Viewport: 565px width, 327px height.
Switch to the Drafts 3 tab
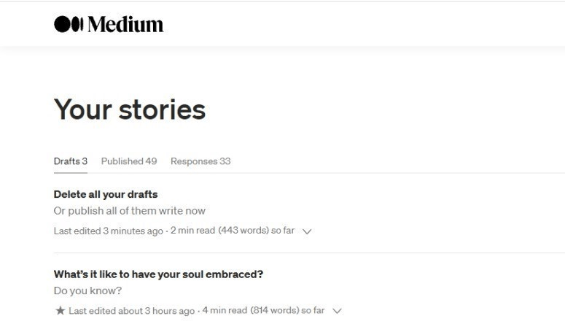point(71,161)
